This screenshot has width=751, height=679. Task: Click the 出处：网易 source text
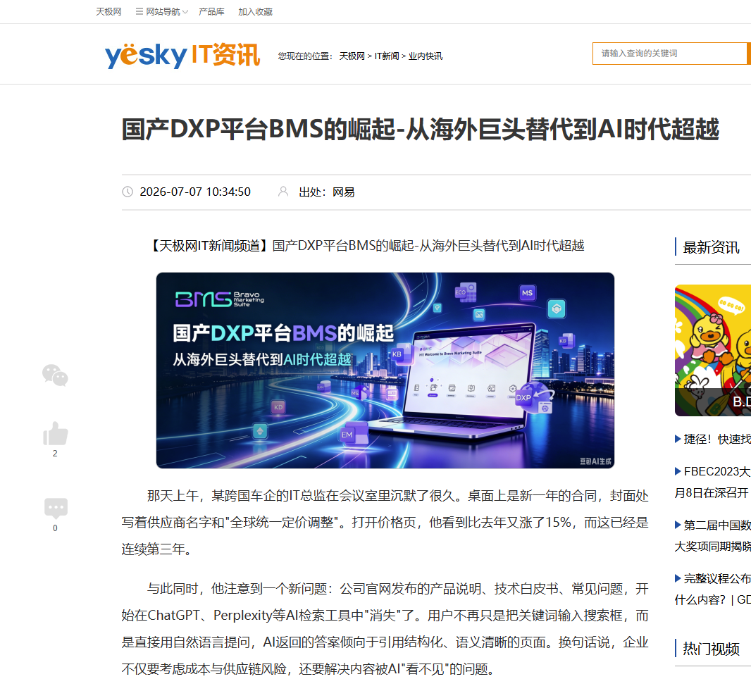(327, 192)
